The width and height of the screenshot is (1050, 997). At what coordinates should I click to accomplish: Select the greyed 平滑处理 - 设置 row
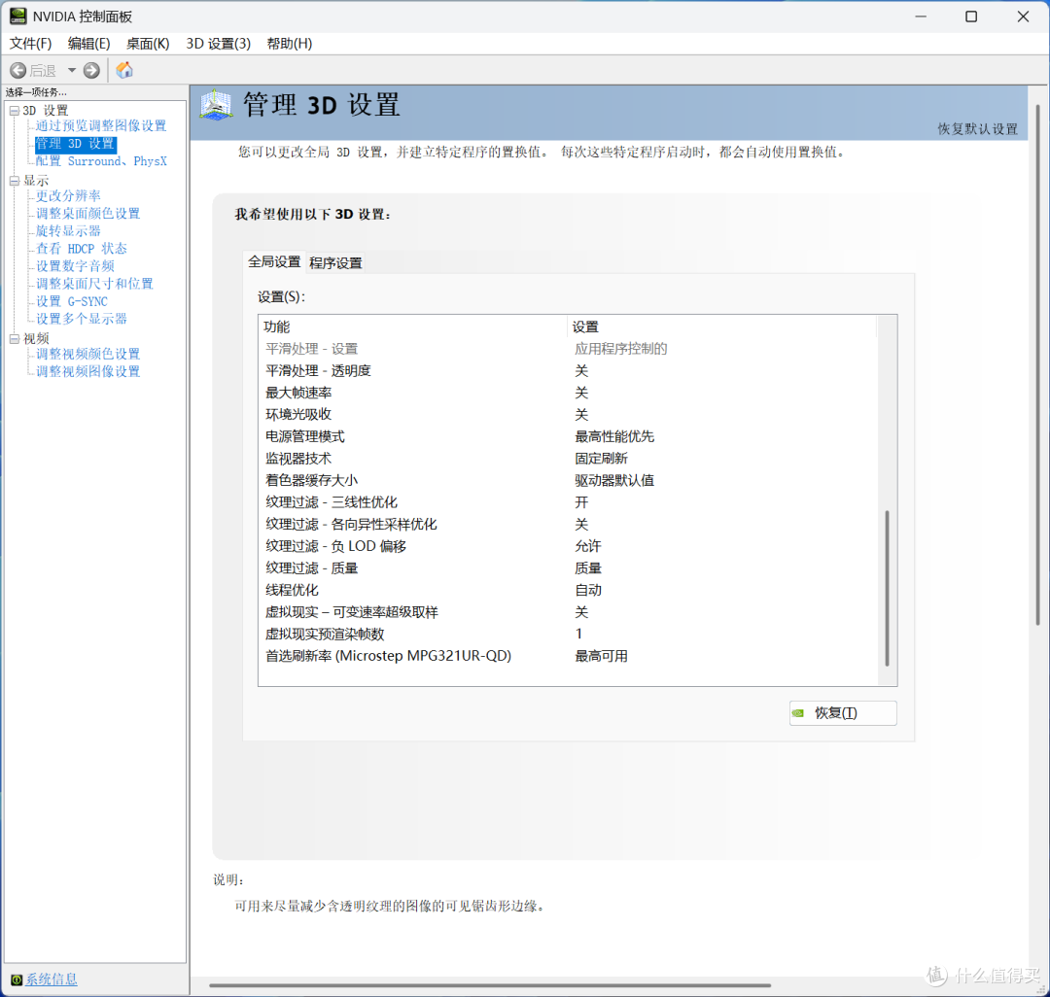568,349
